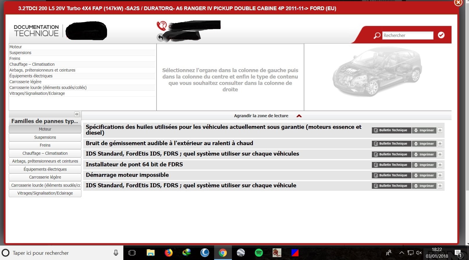
Task: Select Carrosserie légère in the organ list
Action: point(82,82)
